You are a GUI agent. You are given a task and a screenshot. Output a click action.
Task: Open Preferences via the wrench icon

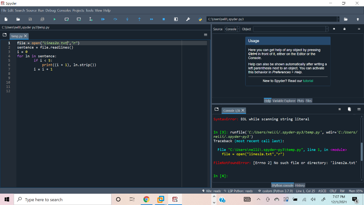pos(188,19)
